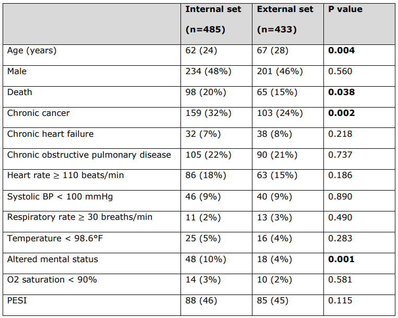Select the Heart rate ≥ 110 beats/min label
The width and height of the screenshot is (398, 318).
[x=66, y=175]
